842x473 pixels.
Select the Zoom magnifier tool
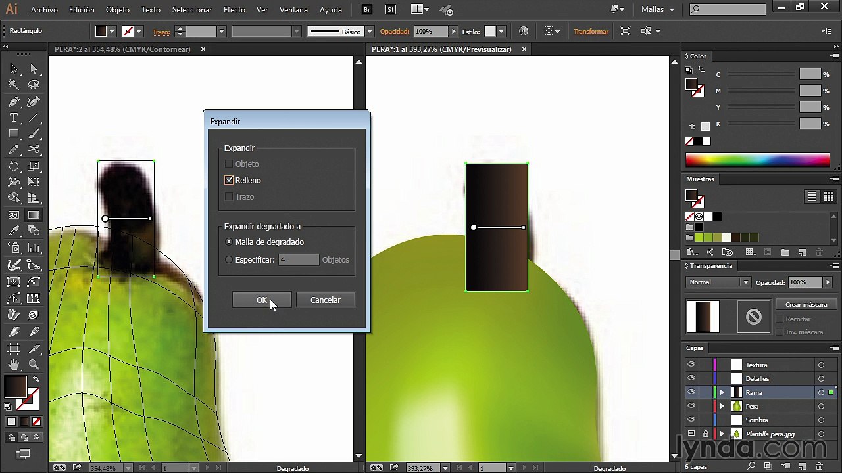34,365
